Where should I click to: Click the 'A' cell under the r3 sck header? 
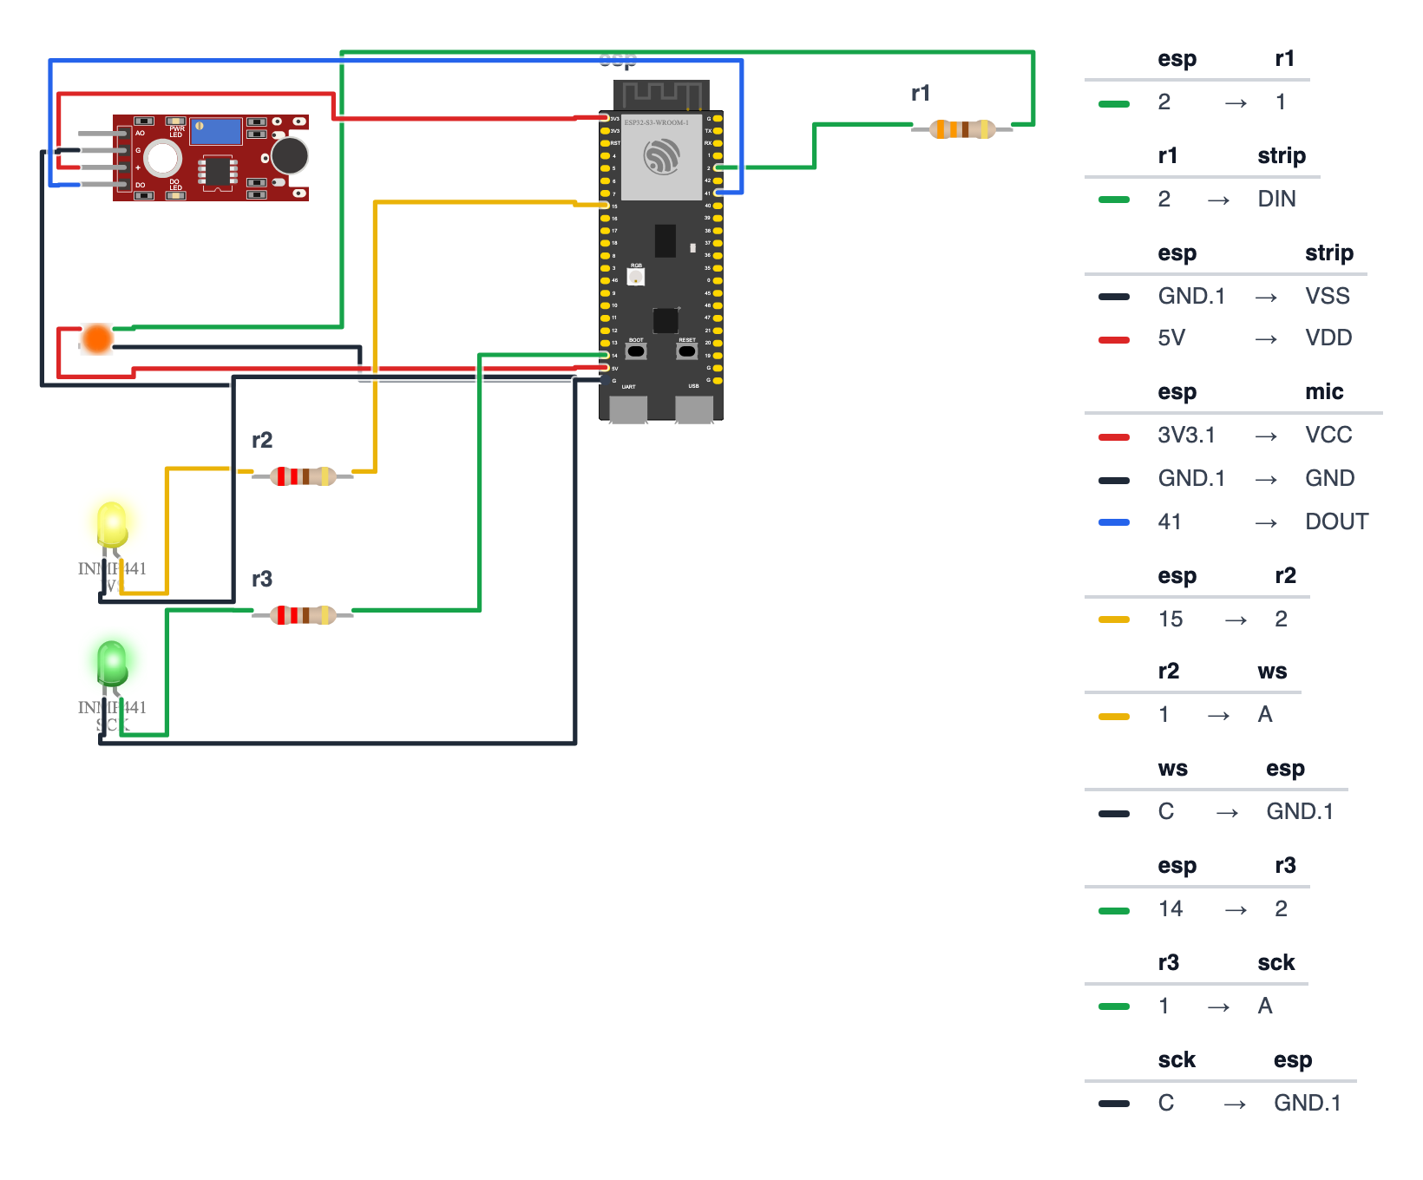pyautogui.click(x=1265, y=1006)
